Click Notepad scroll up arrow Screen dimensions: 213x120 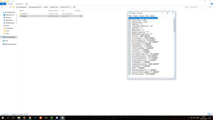tap(174, 18)
